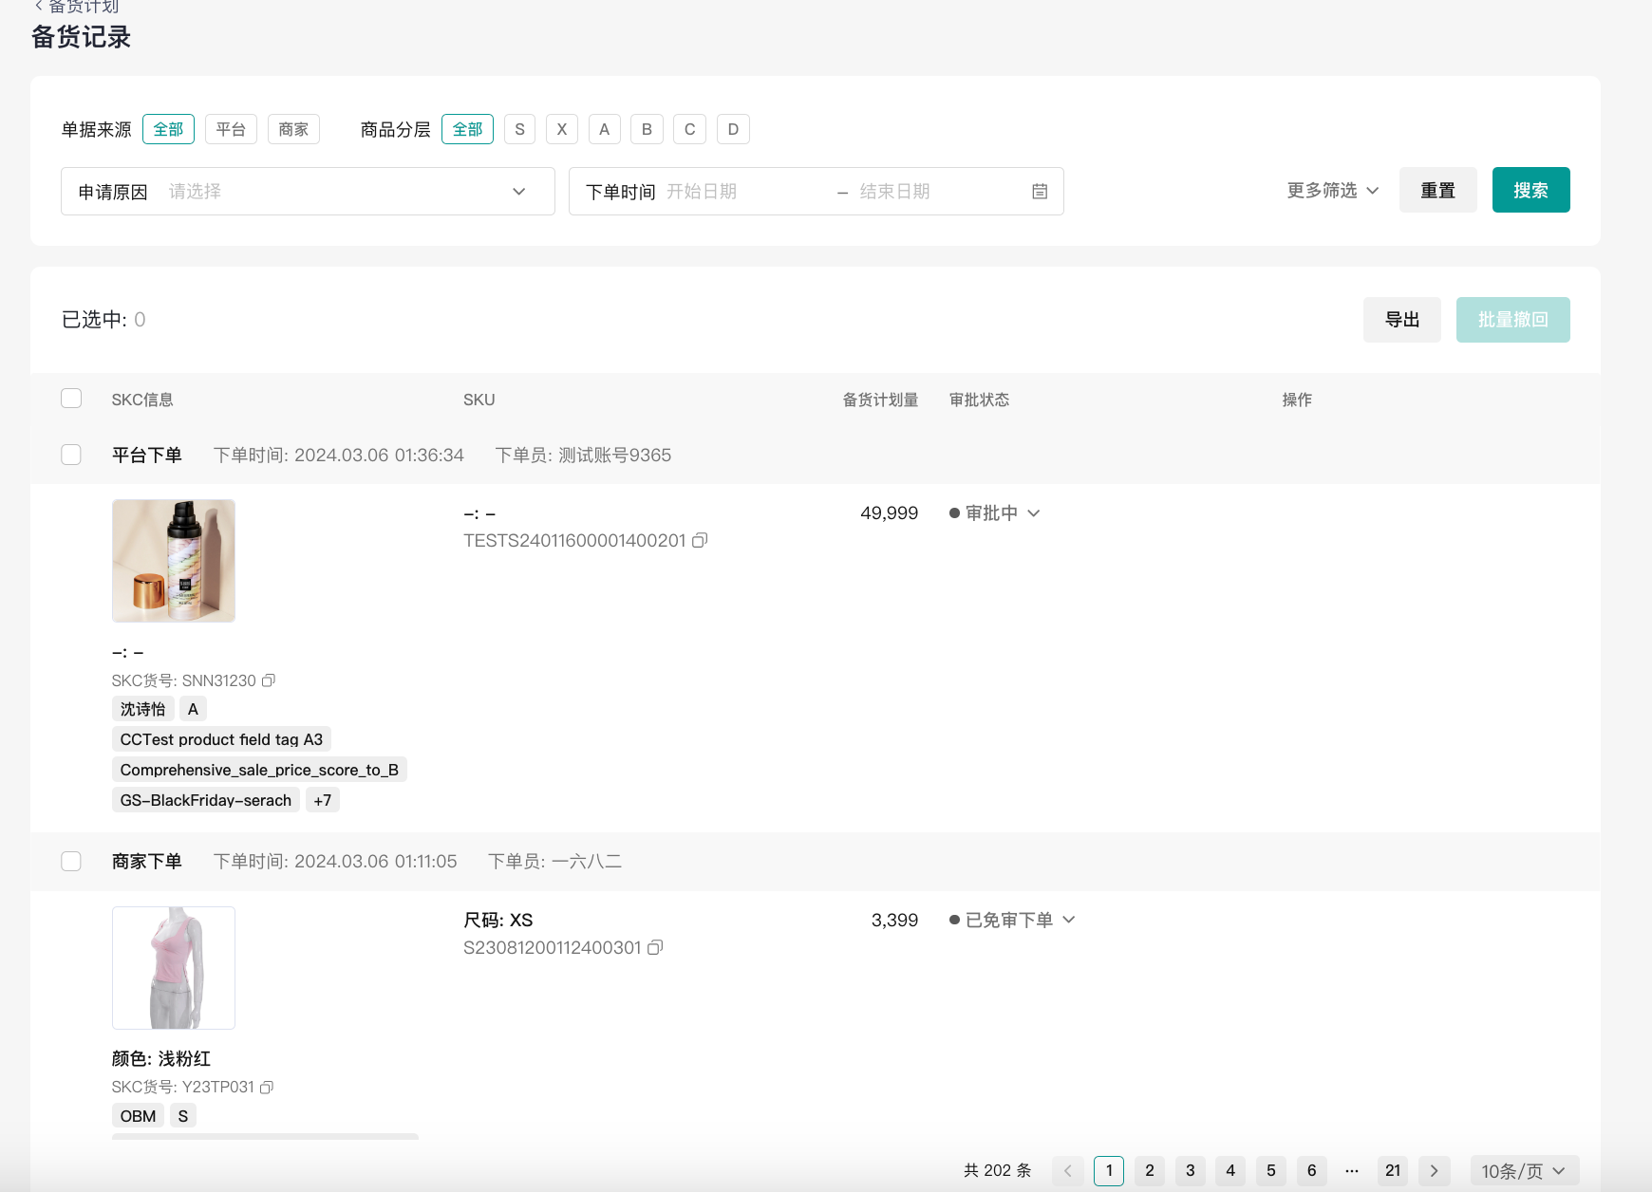
Task: Open the 10条/页 page size dropdown
Action: 1524,1171
